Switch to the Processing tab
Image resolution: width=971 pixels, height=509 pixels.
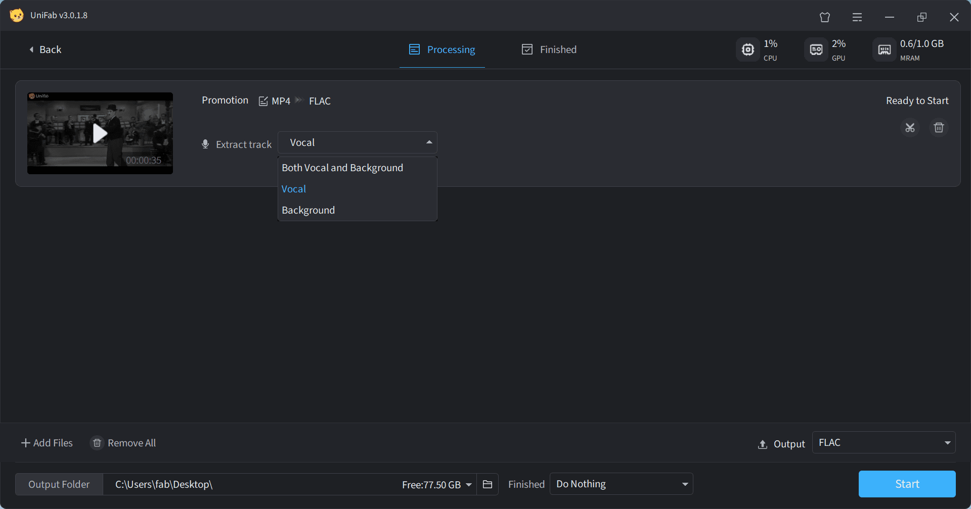point(442,49)
